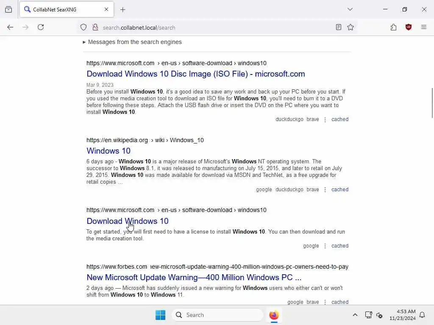This screenshot has width=434, height=325.
Task: Click the en.wikipedia.org result URL
Action: click(x=145, y=140)
